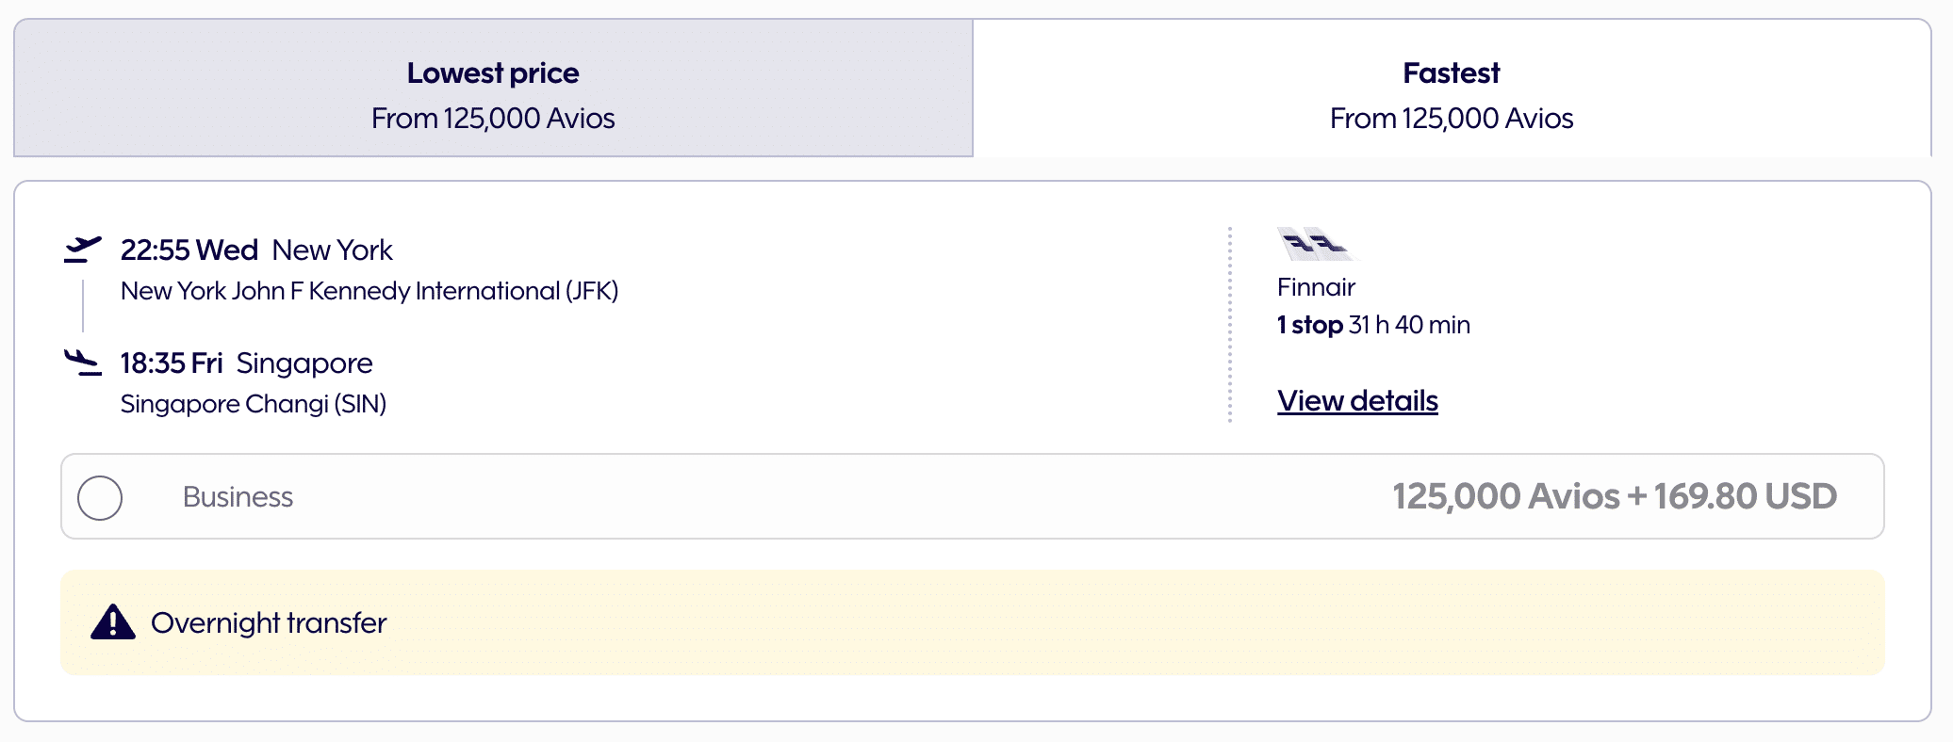The width and height of the screenshot is (1953, 742).
Task: Click the Singapore Changi (SIN) airport name
Action: 254,404
